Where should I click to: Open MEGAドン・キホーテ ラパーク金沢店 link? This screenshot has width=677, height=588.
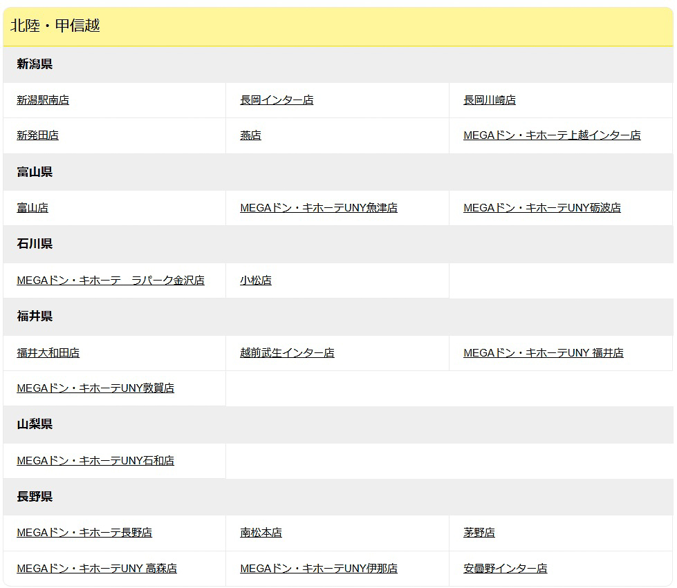pyautogui.click(x=111, y=281)
